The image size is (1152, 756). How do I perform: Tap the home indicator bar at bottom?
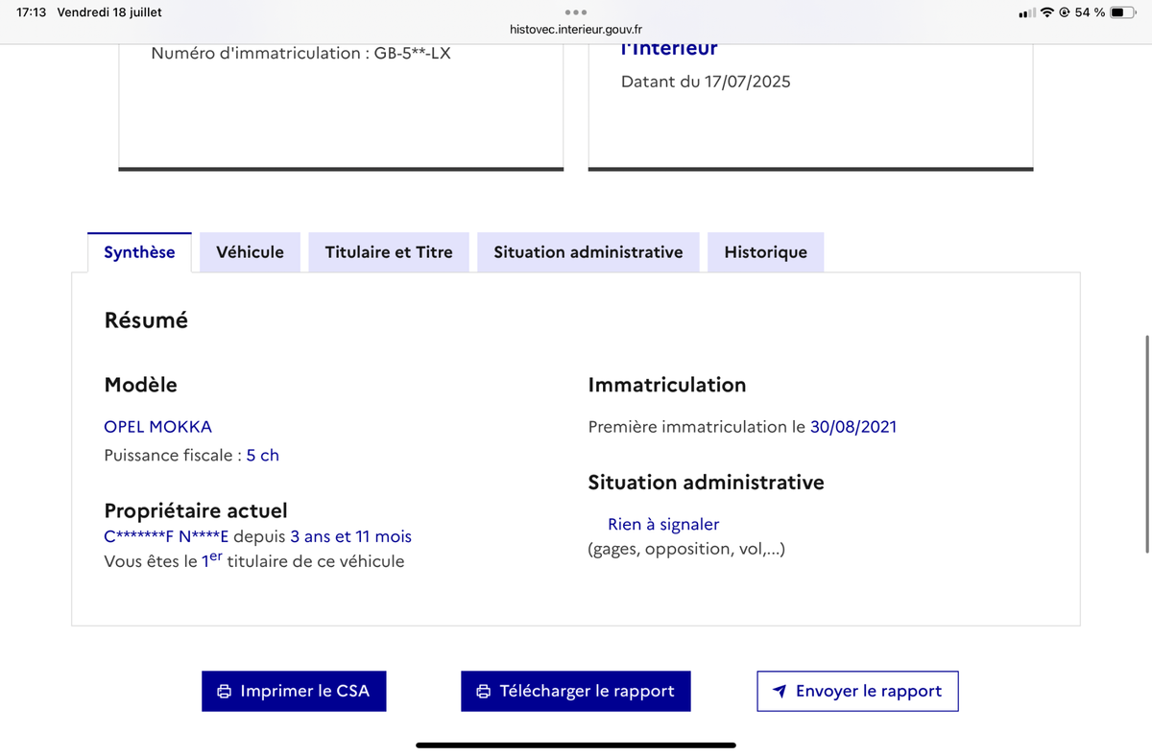click(576, 744)
